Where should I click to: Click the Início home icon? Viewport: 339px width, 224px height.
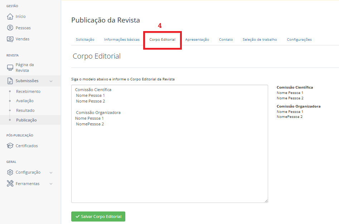pos(10,16)
